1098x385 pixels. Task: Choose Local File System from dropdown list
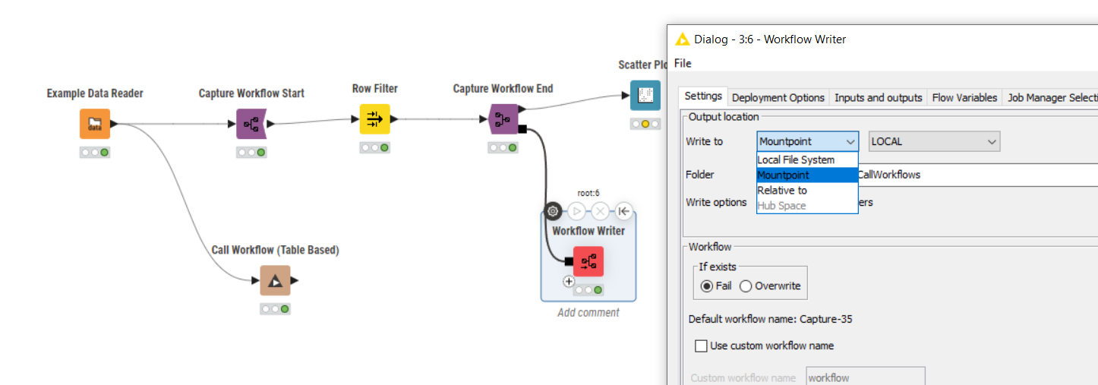click(x=796, y=159)
